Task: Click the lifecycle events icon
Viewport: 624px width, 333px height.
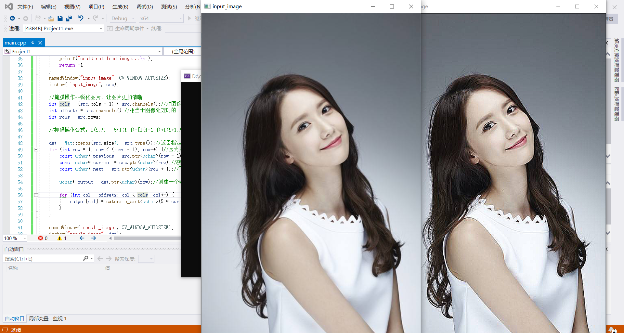Action: point(110,28)
